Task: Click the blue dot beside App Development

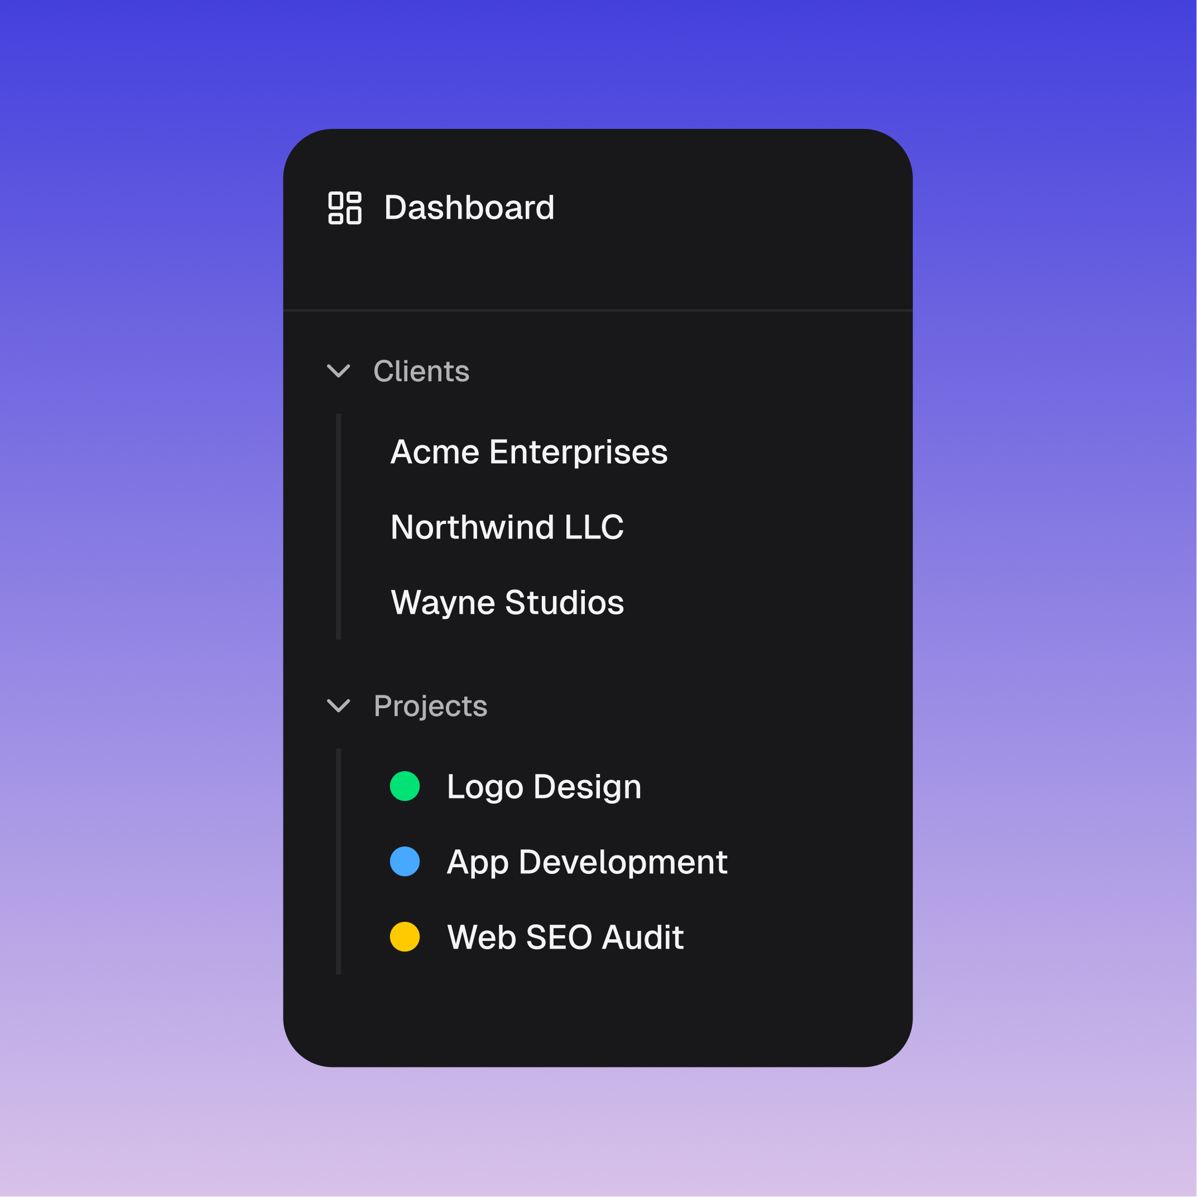Action: 405,861
